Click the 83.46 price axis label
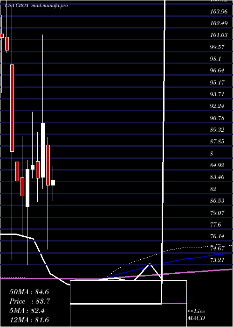The height and width of the screenshot is (327, 233). pos(218,177)
